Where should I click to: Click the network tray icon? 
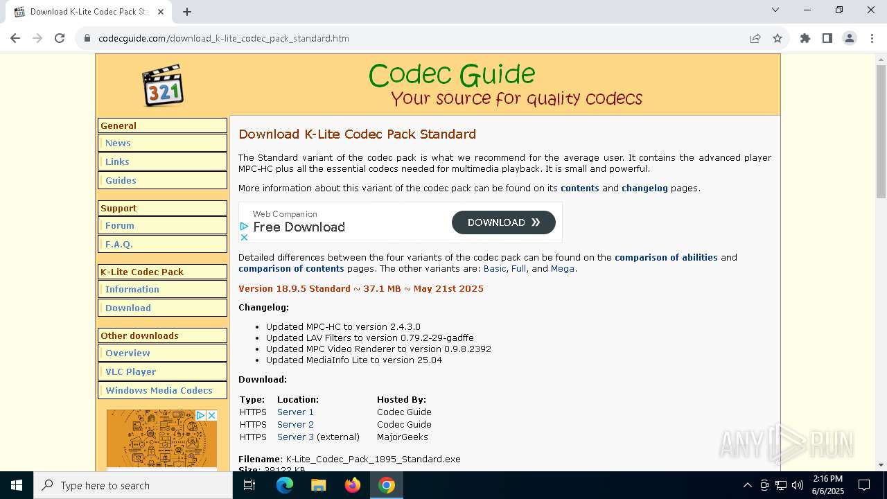[781, 485]
